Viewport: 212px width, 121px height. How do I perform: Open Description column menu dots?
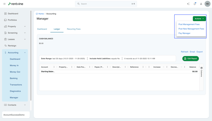[125, 67]
